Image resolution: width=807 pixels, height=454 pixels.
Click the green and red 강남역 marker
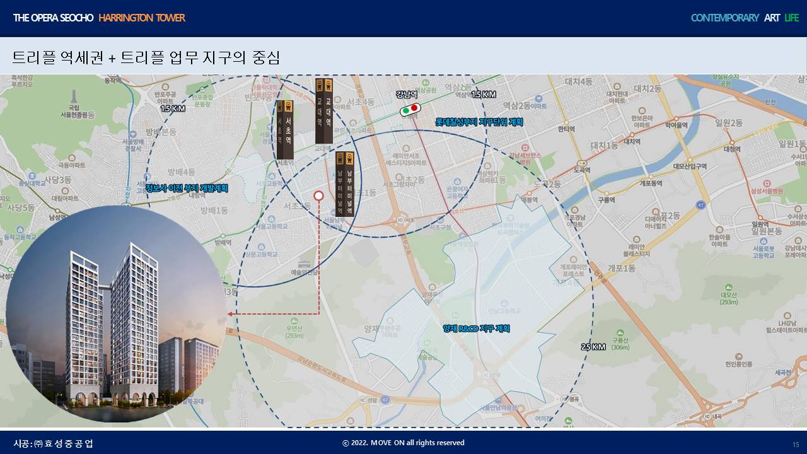(x=410, y=110)
